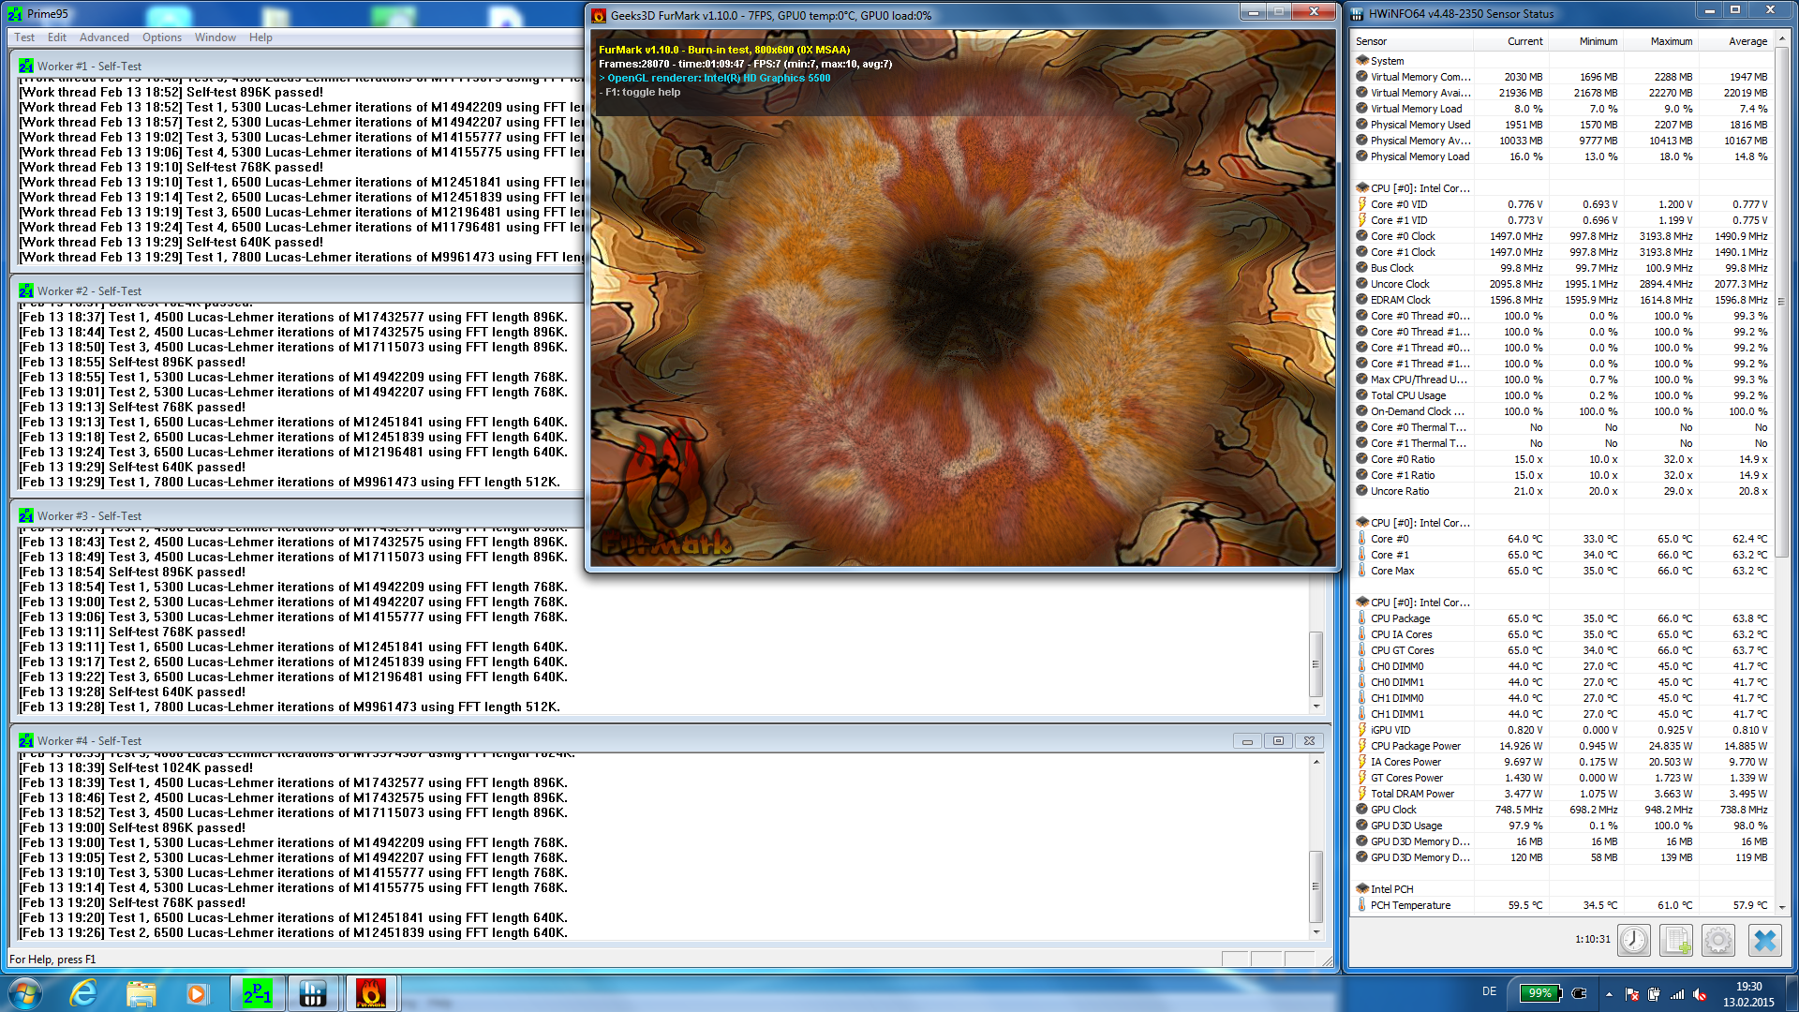Switch to HWiNFO taskbar button
The width and height of the screenshot is (1799, 1012).
pos(313,993)
